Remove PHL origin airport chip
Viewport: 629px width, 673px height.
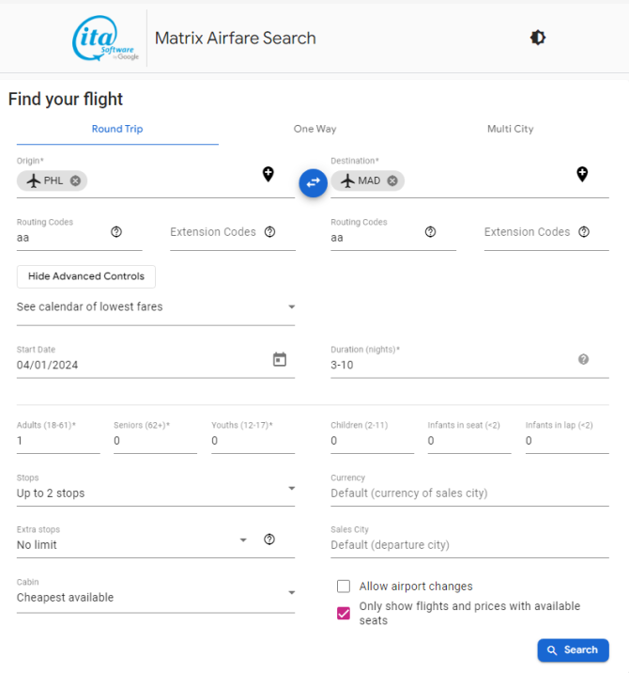tap(75, 180)
